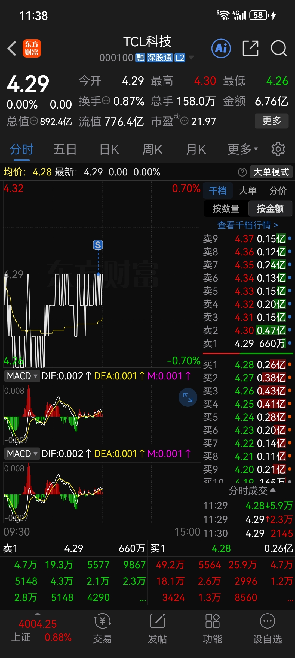Viewport: 295px width, 658px height.
Task: Select 按金额 display mode
Action: pyautogui.click(x=270, y=209)
